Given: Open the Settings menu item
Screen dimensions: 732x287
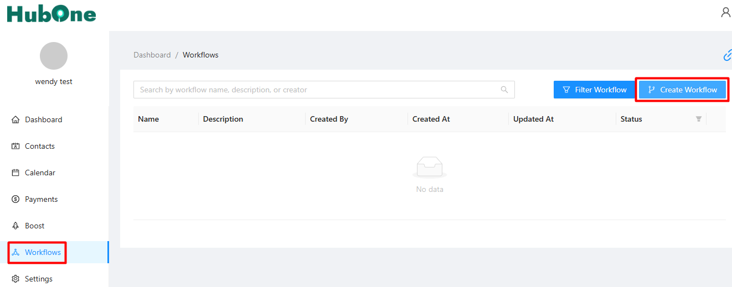Looking at the screenshot, I should coord(54,279).
